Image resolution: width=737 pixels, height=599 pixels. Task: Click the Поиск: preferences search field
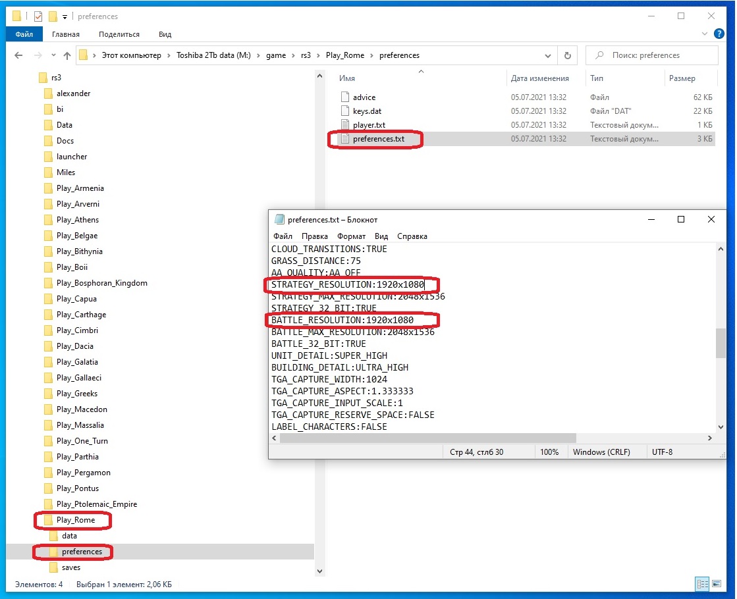652,55
